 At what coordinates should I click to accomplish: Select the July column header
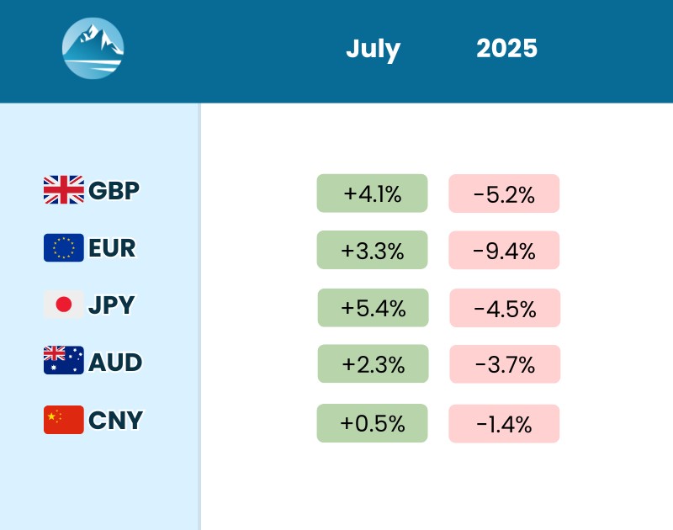click(373, 49)
